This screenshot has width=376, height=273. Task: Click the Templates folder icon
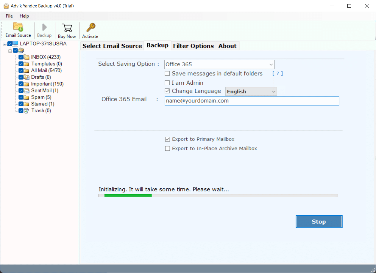tap(26, 64)
